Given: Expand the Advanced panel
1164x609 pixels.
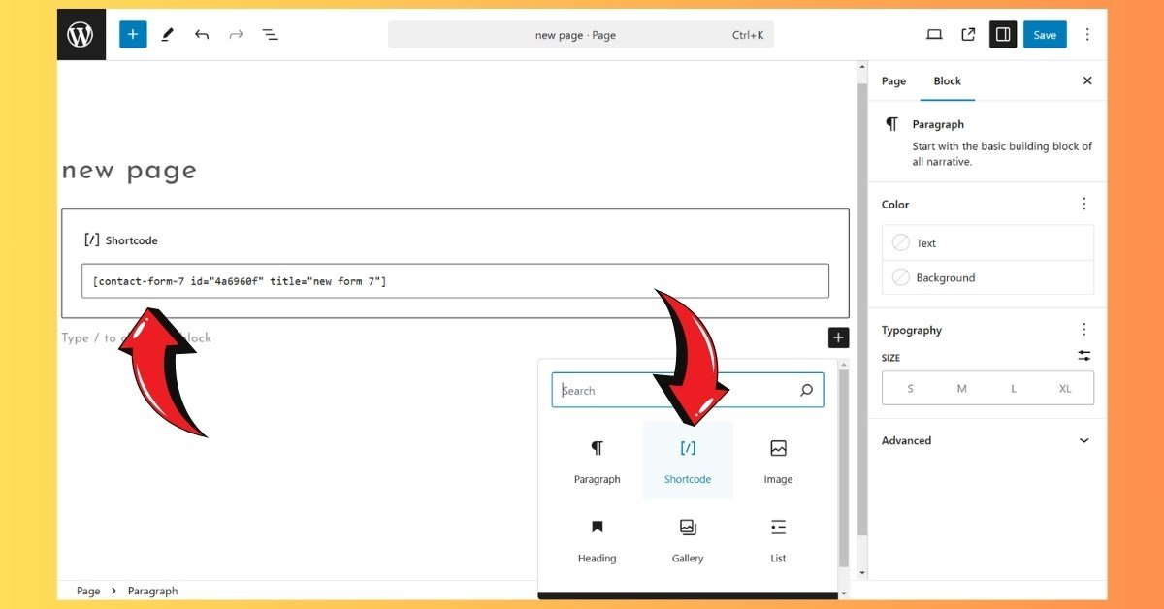Looking at the screenshot, I should [987, 440].
